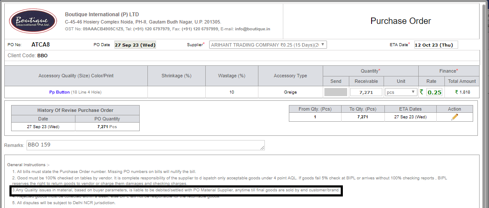Click the info@boutique.in email text
This screenshot has height=208, width=489.
pos(252,29)
